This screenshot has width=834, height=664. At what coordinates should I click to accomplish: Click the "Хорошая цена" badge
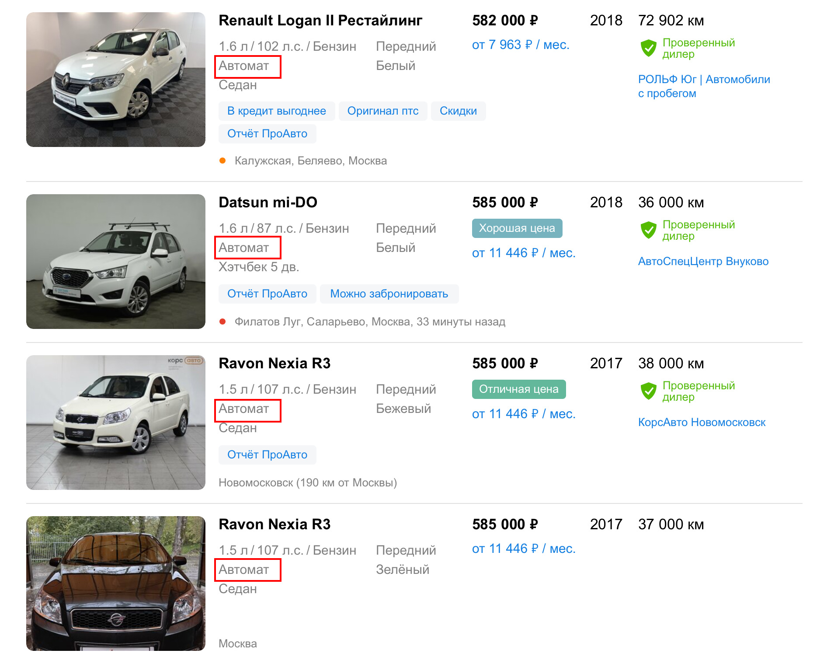tap(517, 228)
